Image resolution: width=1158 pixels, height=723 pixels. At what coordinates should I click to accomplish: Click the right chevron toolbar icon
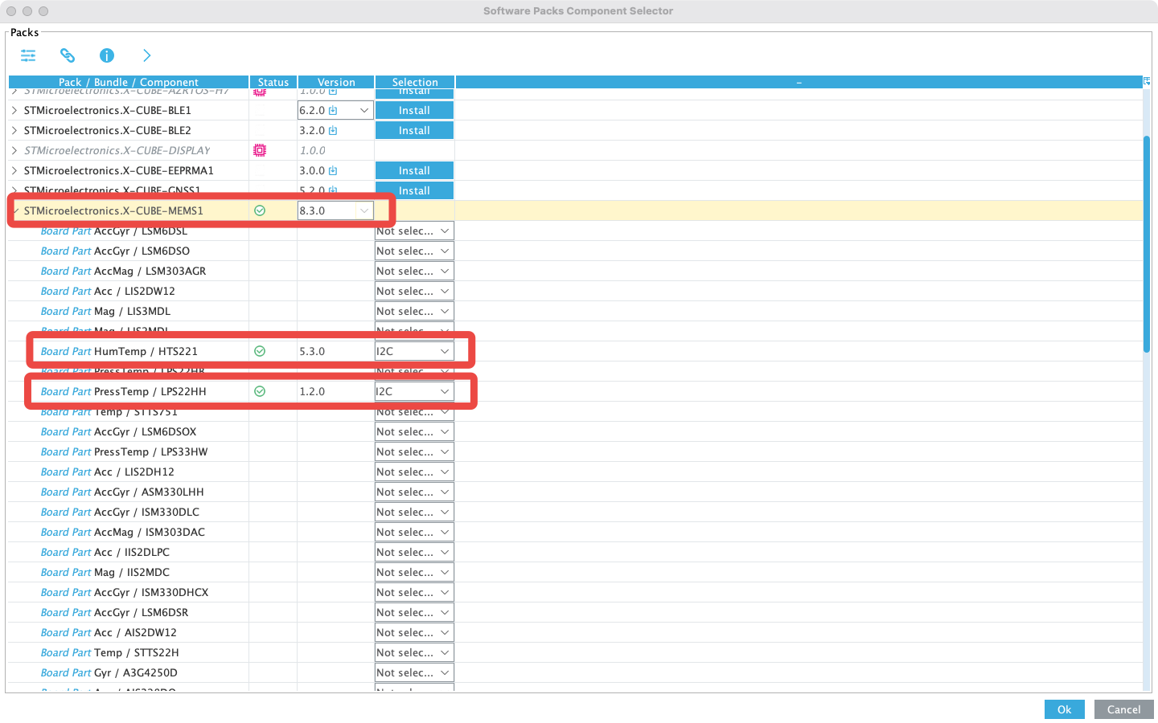146,55
